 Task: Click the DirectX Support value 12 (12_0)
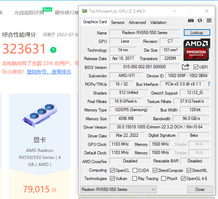195,92
